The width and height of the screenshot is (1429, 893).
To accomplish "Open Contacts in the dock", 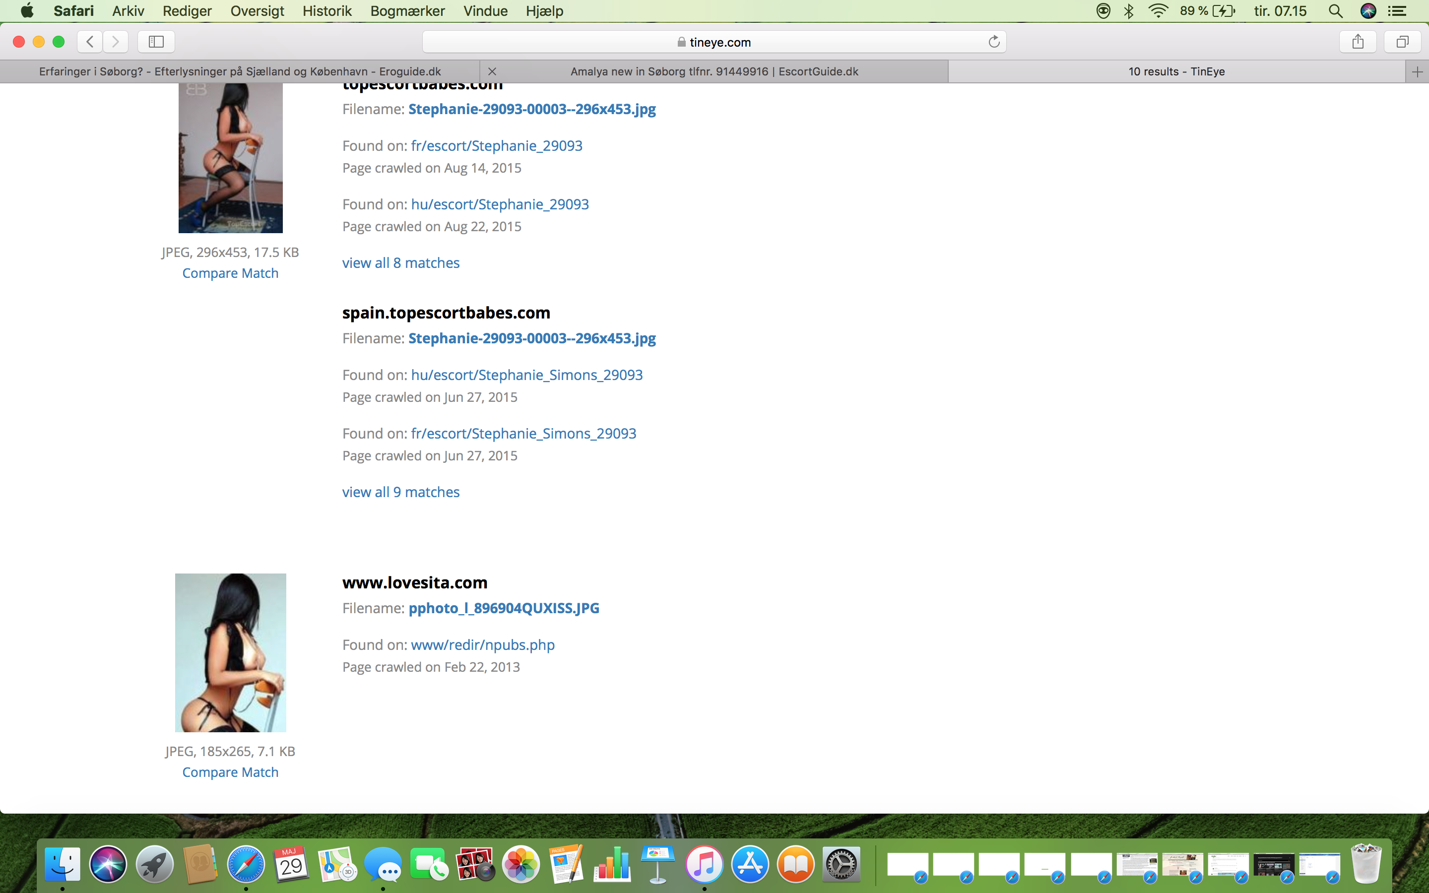I will point(200,864).
